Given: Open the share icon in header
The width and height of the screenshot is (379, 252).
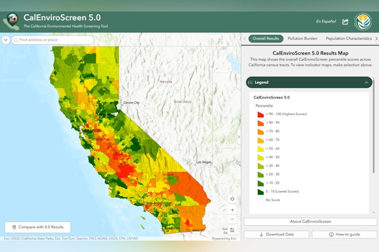Looking at the screenshot, I should tap(346, 22).
